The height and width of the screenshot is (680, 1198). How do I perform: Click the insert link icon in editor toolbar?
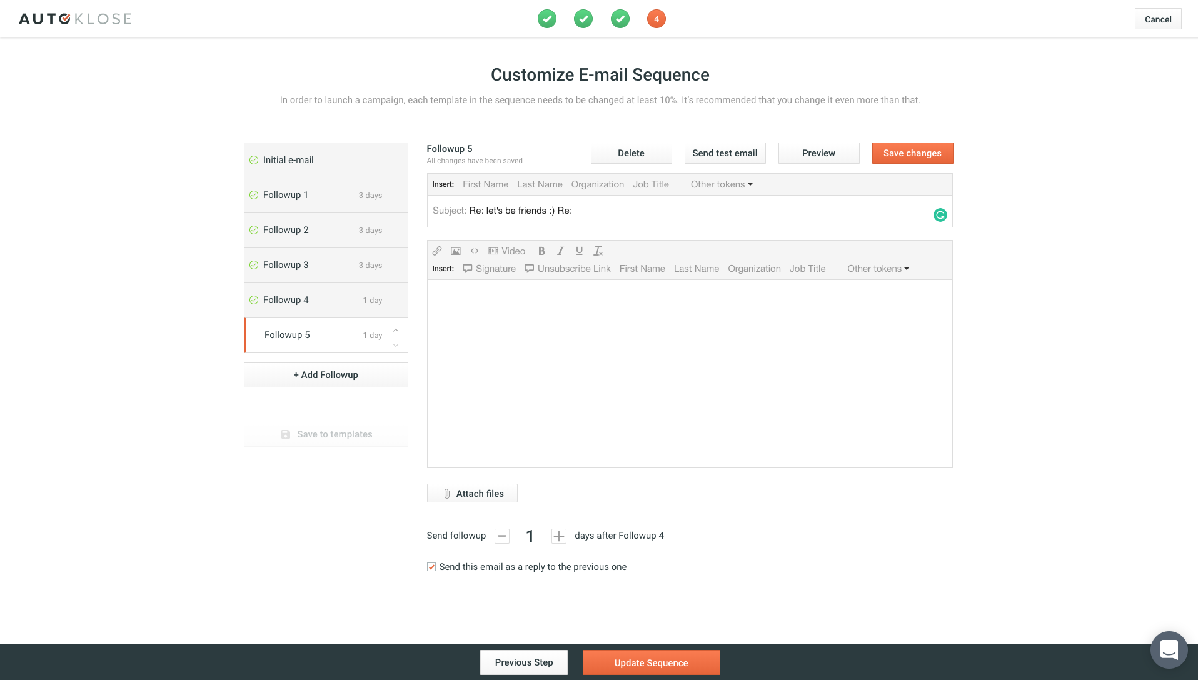point(437,251)
